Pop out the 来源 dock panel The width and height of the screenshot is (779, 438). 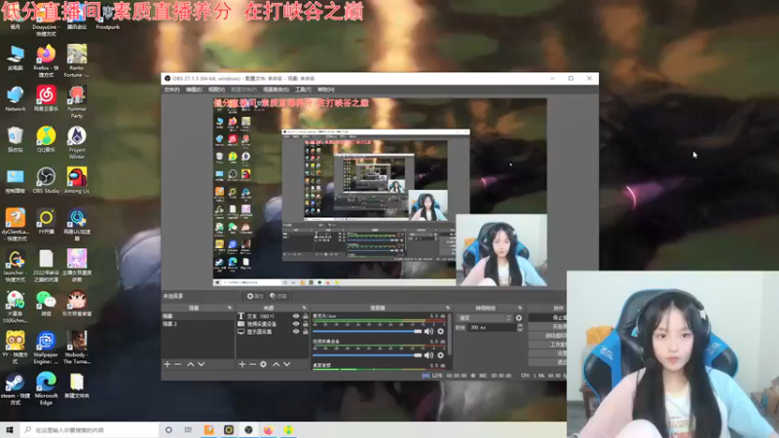[305, 308]
